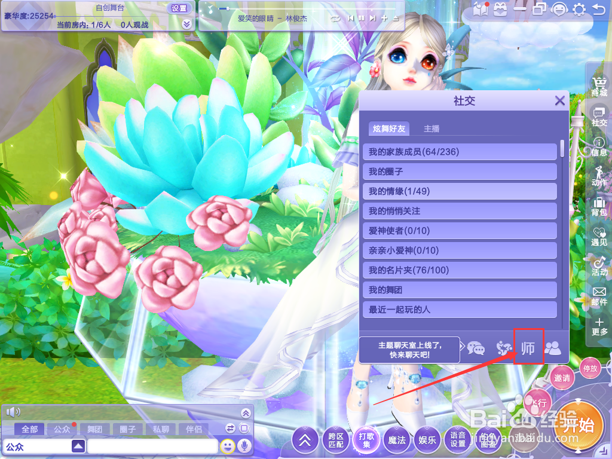Switch to the 炫舞好友 tab
Screen dimensions: 612x459
pyautogui.click(x=388, y=128)
